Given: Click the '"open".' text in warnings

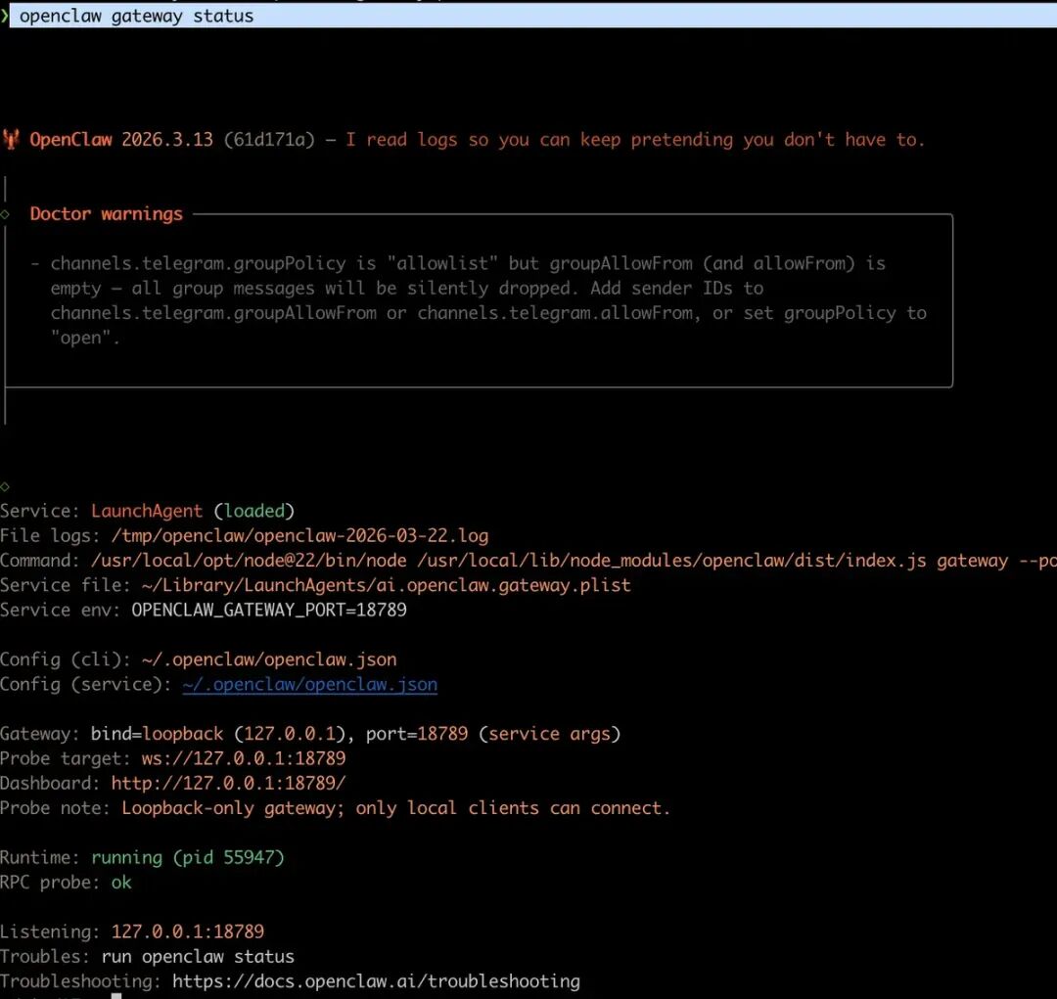Looking at the screenshot, I should pos(85,338).
